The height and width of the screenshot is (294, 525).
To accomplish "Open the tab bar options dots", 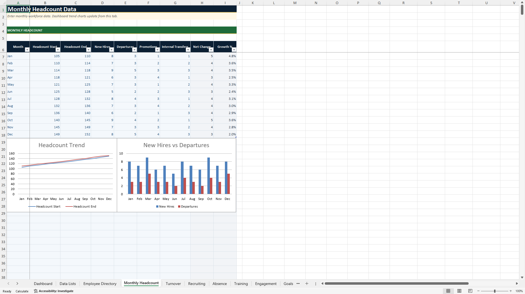I will point(315,284).
